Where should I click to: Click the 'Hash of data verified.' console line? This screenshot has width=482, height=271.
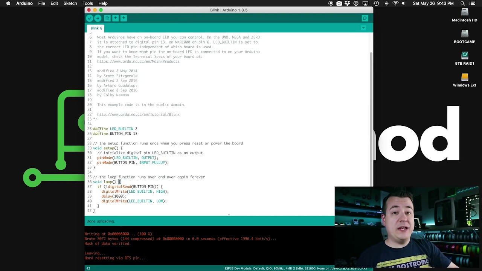pyautogui.click(x=108, y=244)
